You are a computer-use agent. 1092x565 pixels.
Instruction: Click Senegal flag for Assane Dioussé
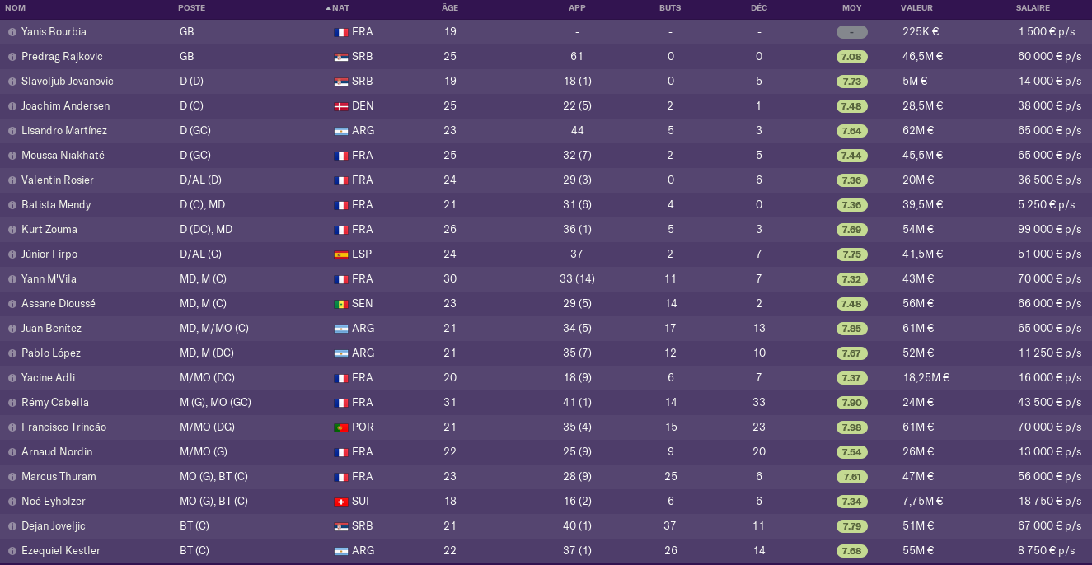tap(340, 304)
